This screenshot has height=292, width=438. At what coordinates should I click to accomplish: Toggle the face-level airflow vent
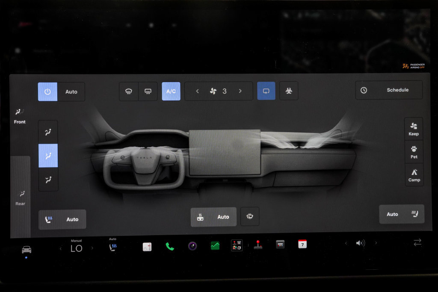coord(48,156)
